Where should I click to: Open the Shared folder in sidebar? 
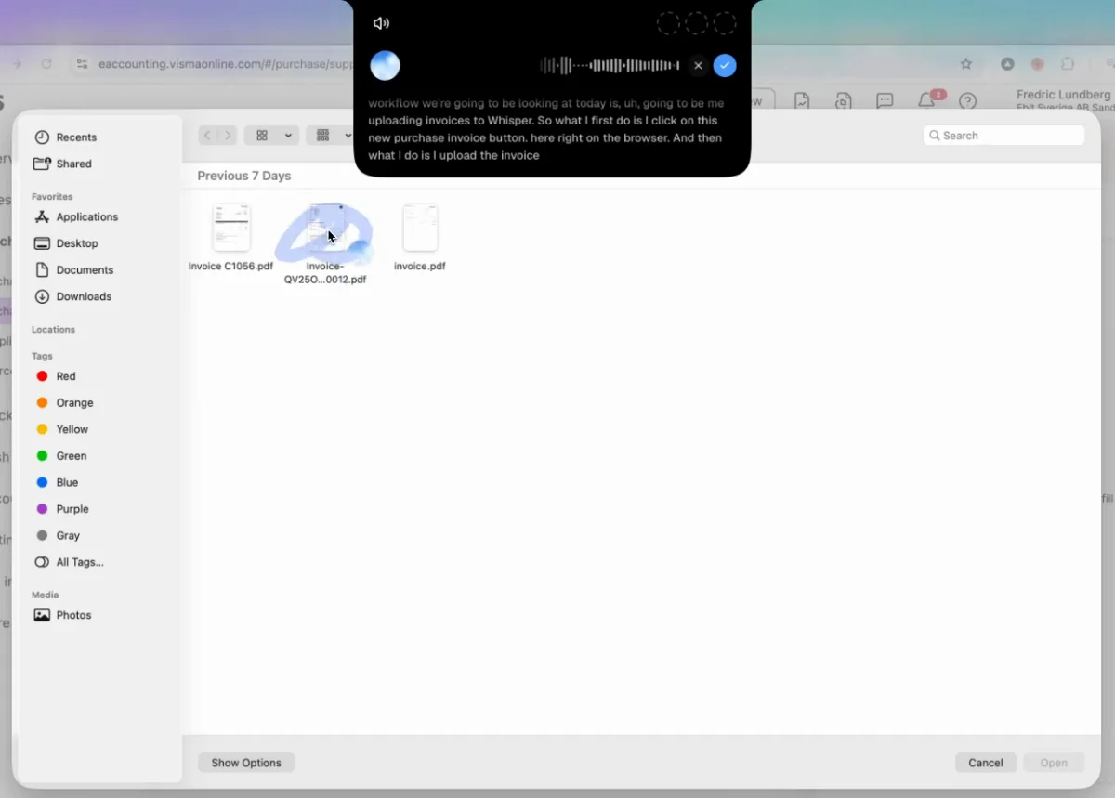(x=62, y=164)
